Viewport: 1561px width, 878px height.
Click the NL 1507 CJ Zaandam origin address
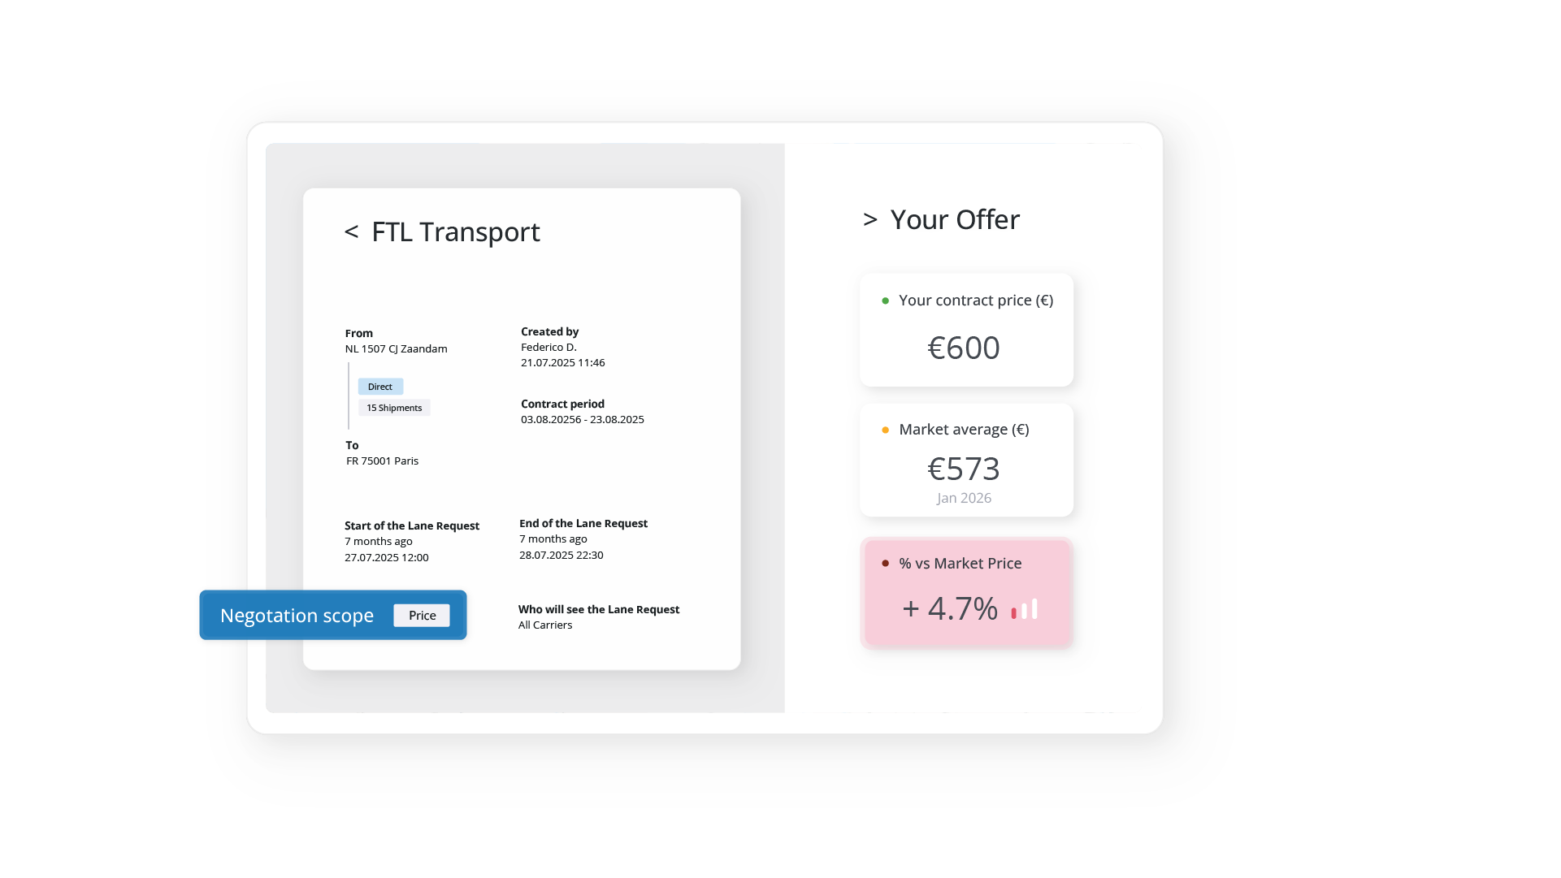[396, 349]
